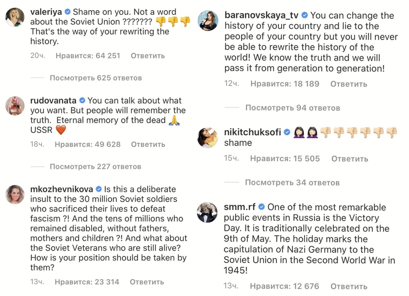View 64 251 likes on valeriya's comment

[x=88, y=56]
